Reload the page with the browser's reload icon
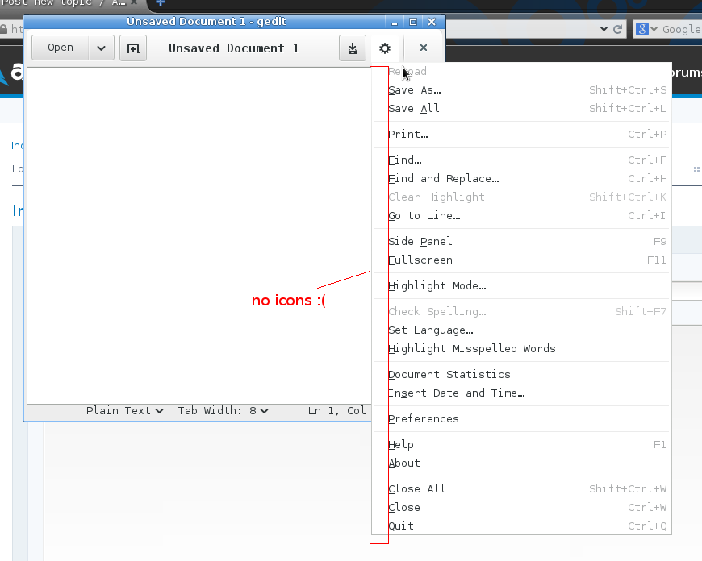Viewport: 702px width, 561px height. pos(616,28)
